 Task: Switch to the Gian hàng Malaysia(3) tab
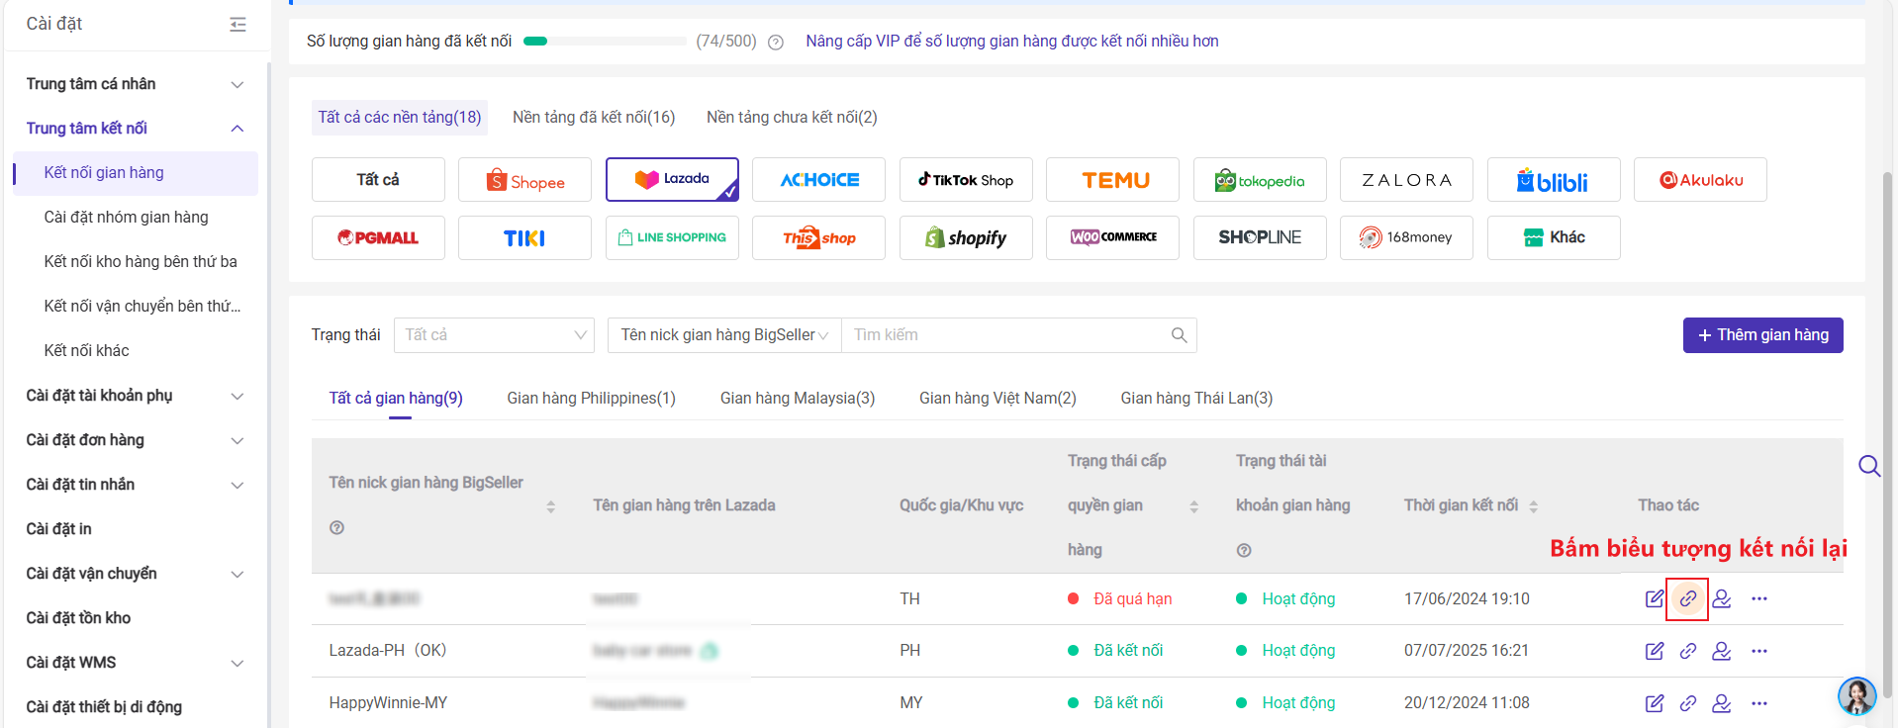(x=797, y=399)
